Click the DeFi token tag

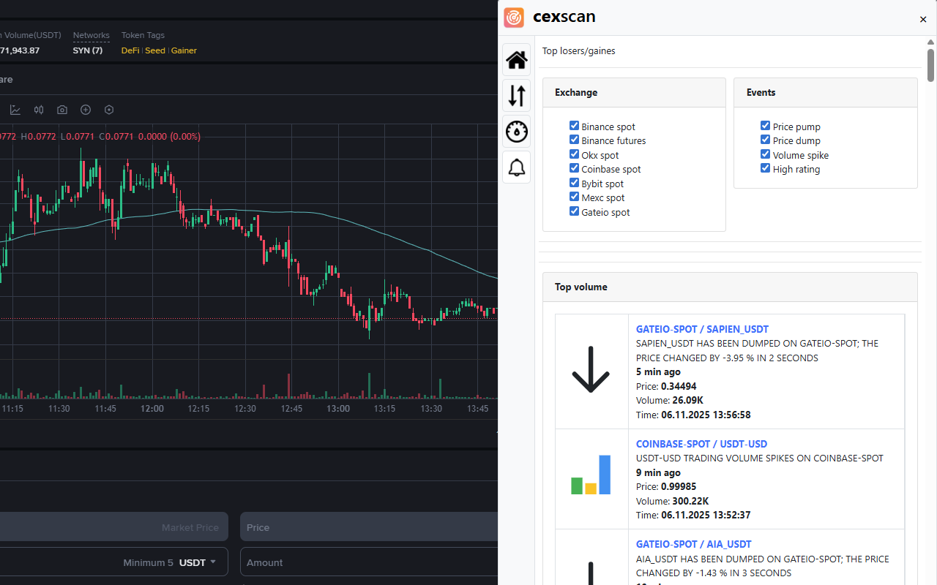pos(130,50)
